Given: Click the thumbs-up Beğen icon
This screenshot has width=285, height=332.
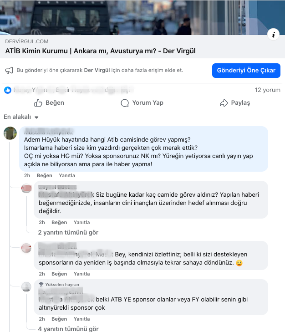Looking at the screenshot, I should (x=38, y=103).
